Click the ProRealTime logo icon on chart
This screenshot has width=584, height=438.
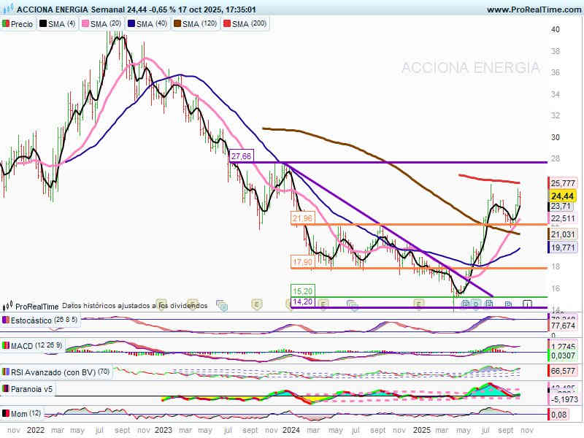pyautogui.click(x=8, y=307)
